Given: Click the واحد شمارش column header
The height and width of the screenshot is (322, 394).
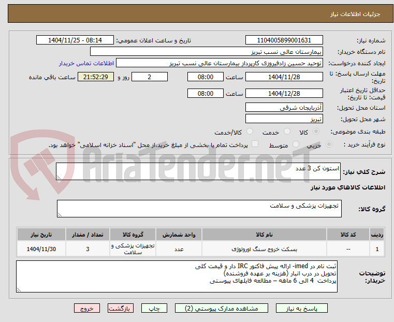Looking at the screenshot, I should [x=179, y=235].
